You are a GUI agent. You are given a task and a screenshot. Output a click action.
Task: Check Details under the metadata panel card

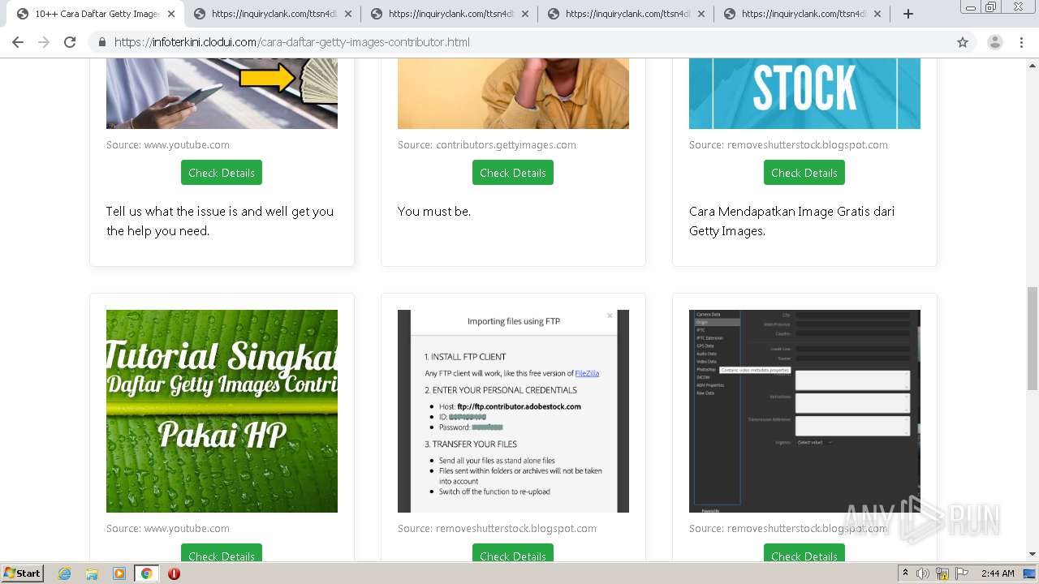(x=804, y=552)
